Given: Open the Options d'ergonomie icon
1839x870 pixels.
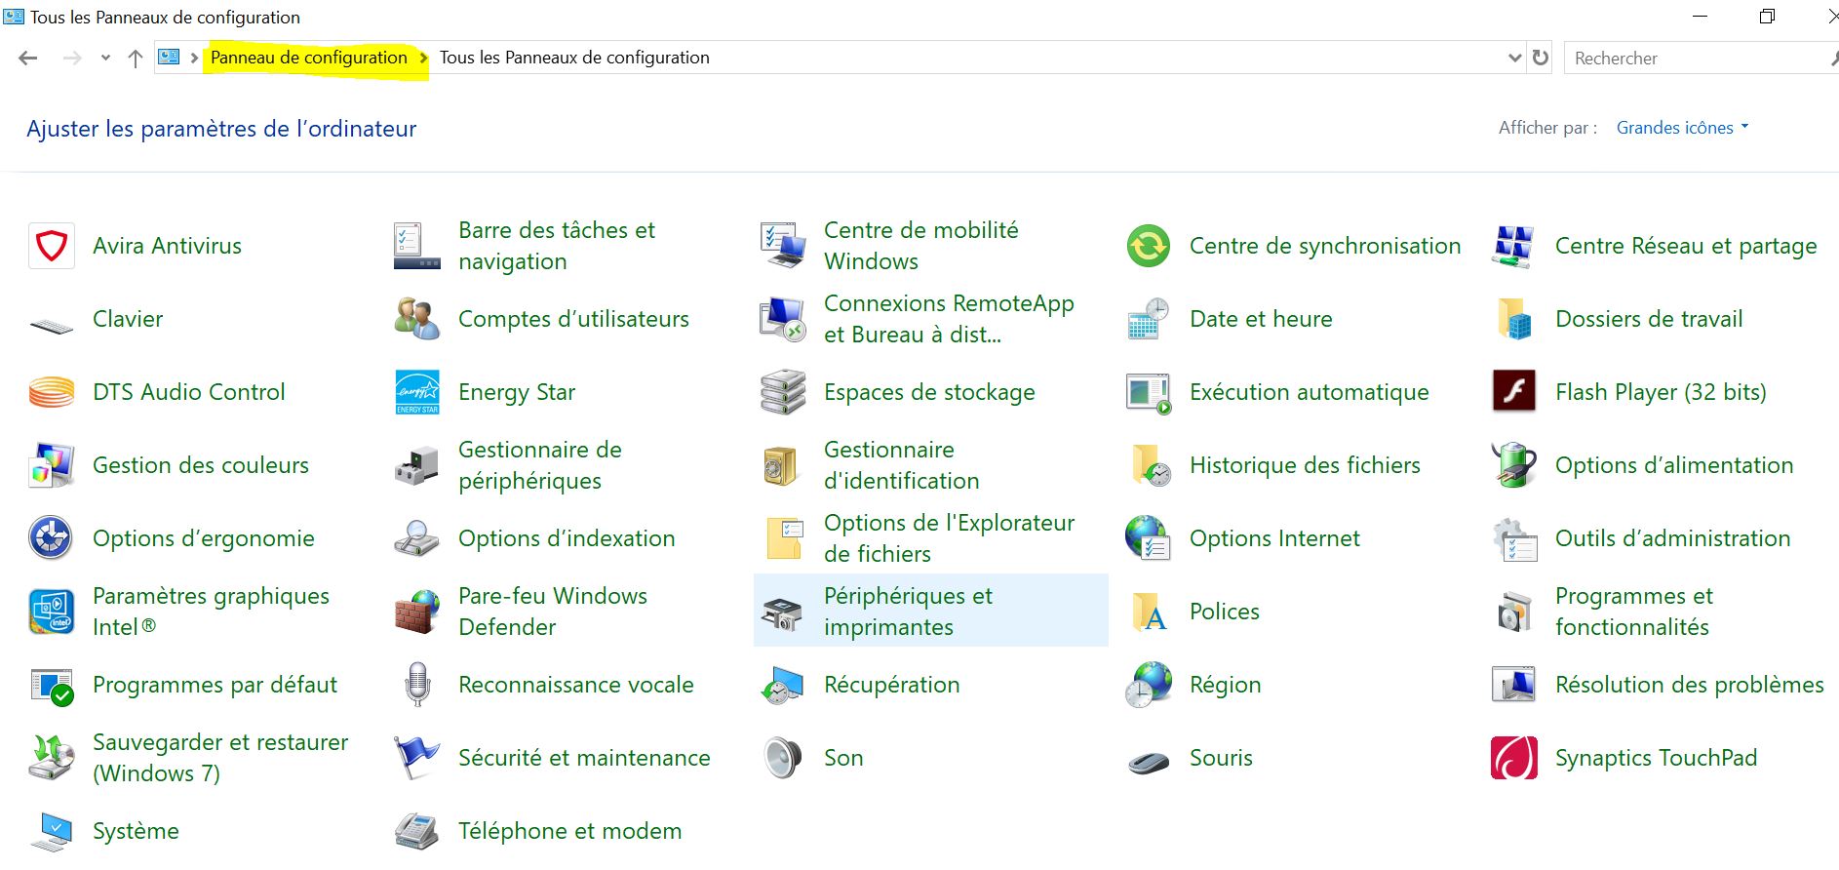Looking at the screenshot, I should pos(52,538).
